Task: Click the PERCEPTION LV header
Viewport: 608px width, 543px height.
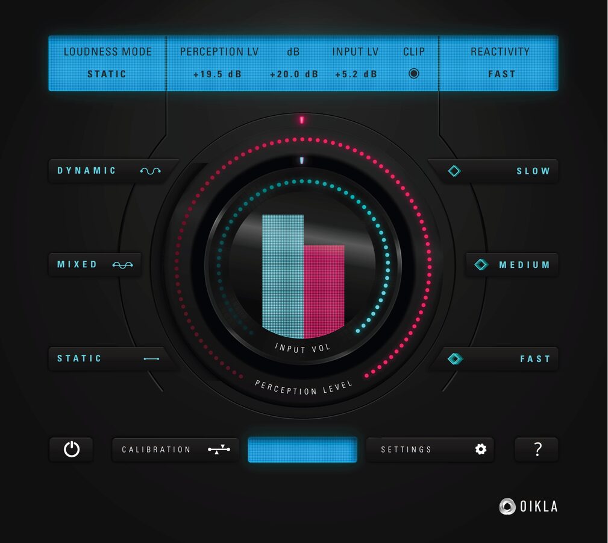Action: pos(219,52)
